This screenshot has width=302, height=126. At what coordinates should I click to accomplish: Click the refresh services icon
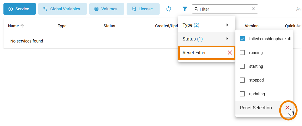tap(169, 9)
